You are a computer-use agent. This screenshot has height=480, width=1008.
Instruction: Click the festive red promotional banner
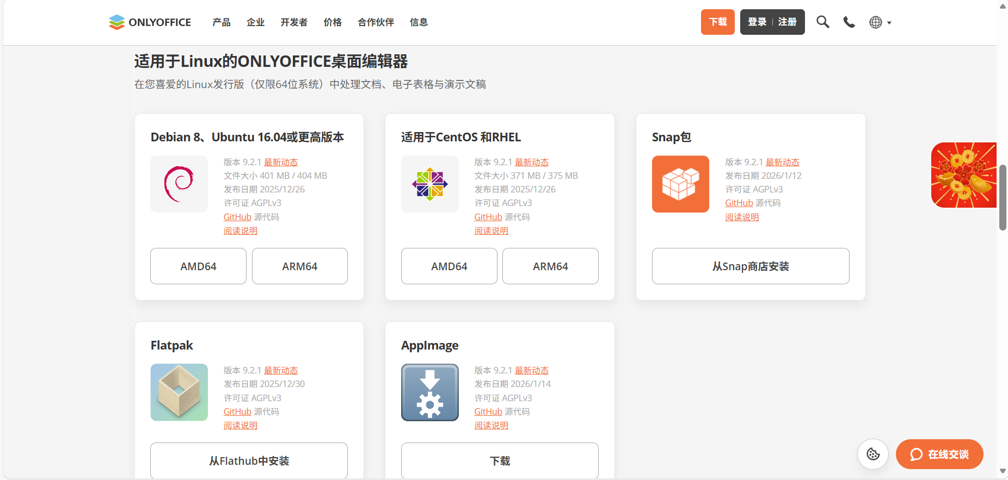pyautogui.click(x=964, y=175)
